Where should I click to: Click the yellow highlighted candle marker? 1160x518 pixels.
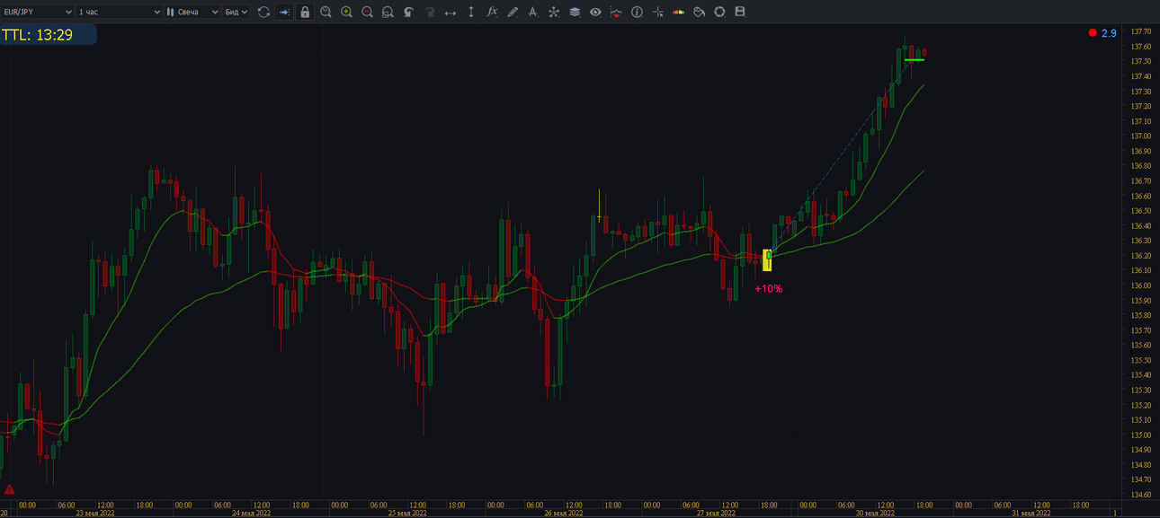[767, 260]
